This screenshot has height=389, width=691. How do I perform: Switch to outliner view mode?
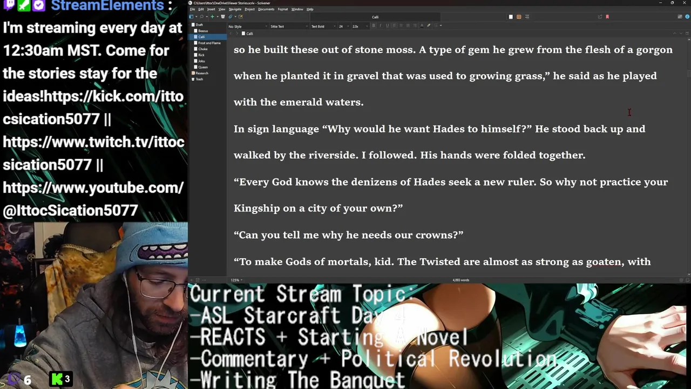(527, 17)
